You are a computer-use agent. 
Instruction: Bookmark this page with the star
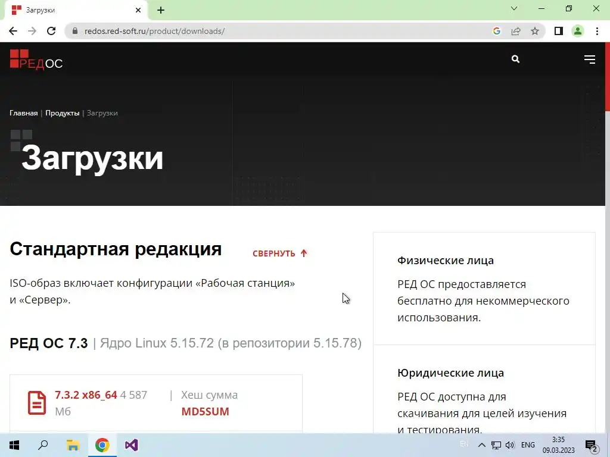535,31
